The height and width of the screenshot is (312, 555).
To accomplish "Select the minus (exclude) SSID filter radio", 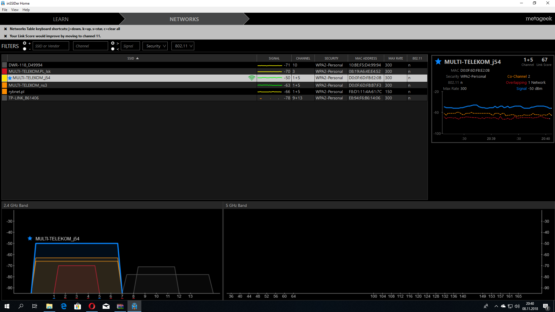I will coord(25,49).
